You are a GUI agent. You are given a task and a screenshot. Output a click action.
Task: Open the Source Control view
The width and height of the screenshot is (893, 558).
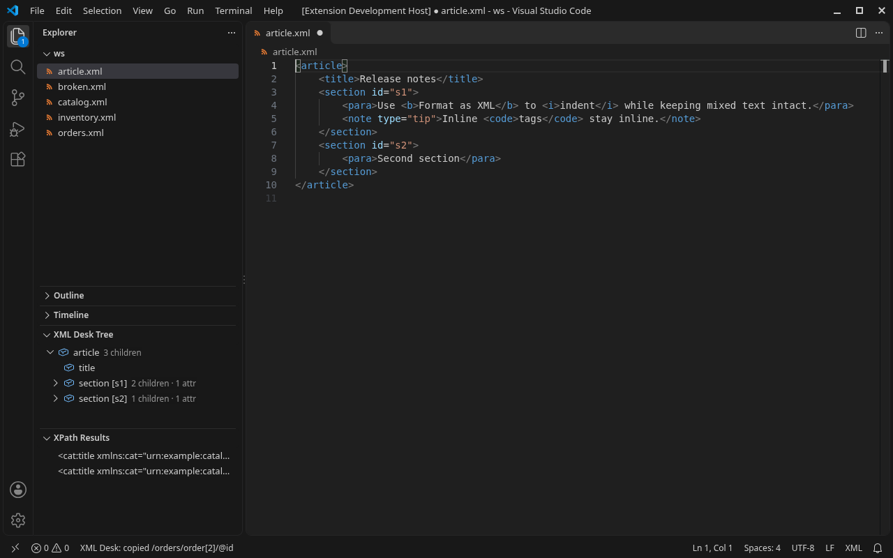(18, 98)
